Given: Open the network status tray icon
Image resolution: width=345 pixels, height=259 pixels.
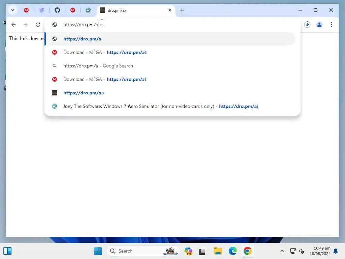Looking at the screenshot, I should [293, 251].
